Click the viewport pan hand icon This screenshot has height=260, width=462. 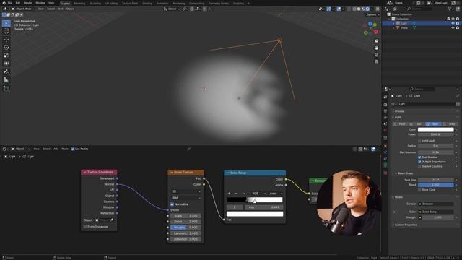376,48
